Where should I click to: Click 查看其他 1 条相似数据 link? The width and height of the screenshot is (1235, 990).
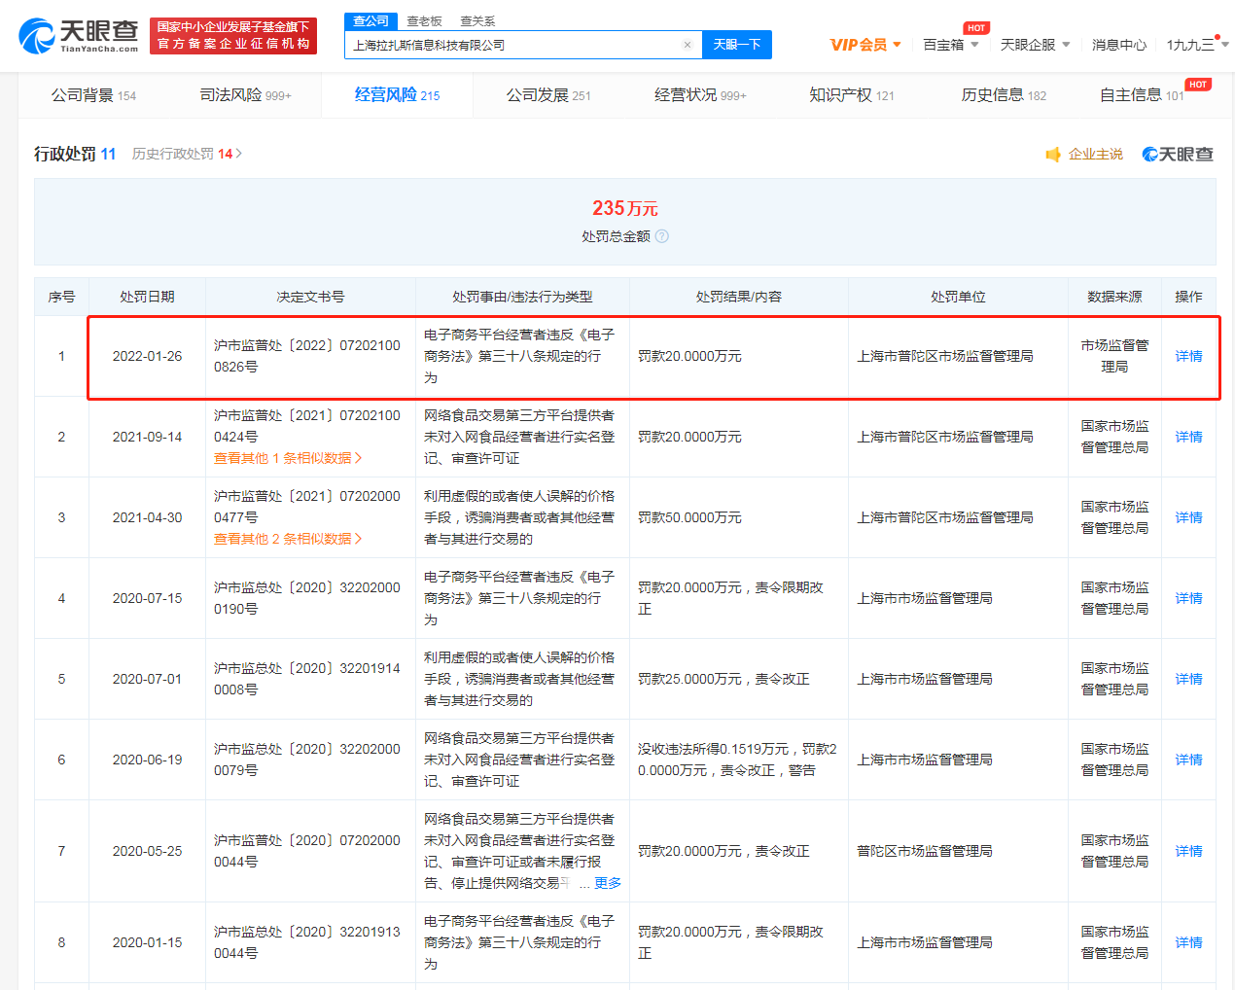pyautogui.click(x=288, y=458)
